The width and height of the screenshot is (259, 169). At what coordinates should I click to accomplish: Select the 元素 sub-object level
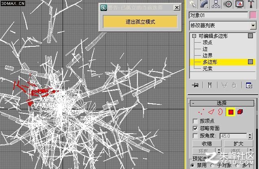(x=207, y=69)
